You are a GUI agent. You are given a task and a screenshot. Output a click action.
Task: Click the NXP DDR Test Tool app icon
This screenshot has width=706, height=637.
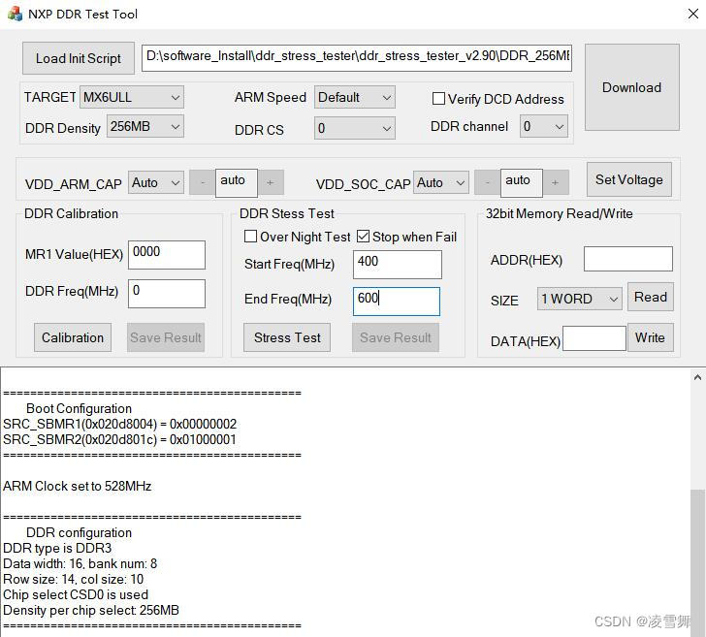pyautogui.click(x=15, y=14)
